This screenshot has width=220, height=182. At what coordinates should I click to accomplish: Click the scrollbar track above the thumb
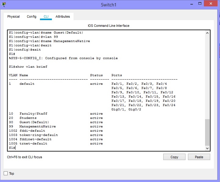tap(207, 76)
